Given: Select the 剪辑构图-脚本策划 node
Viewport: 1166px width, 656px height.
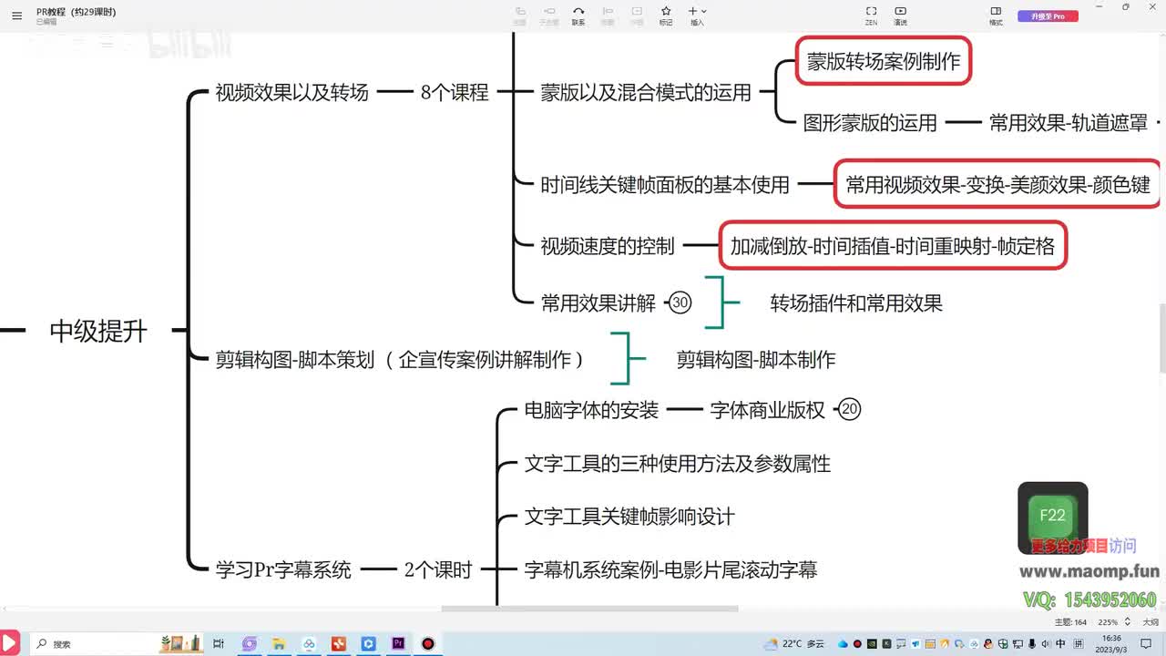Looking at the screenshot, I should coord(400,359).
